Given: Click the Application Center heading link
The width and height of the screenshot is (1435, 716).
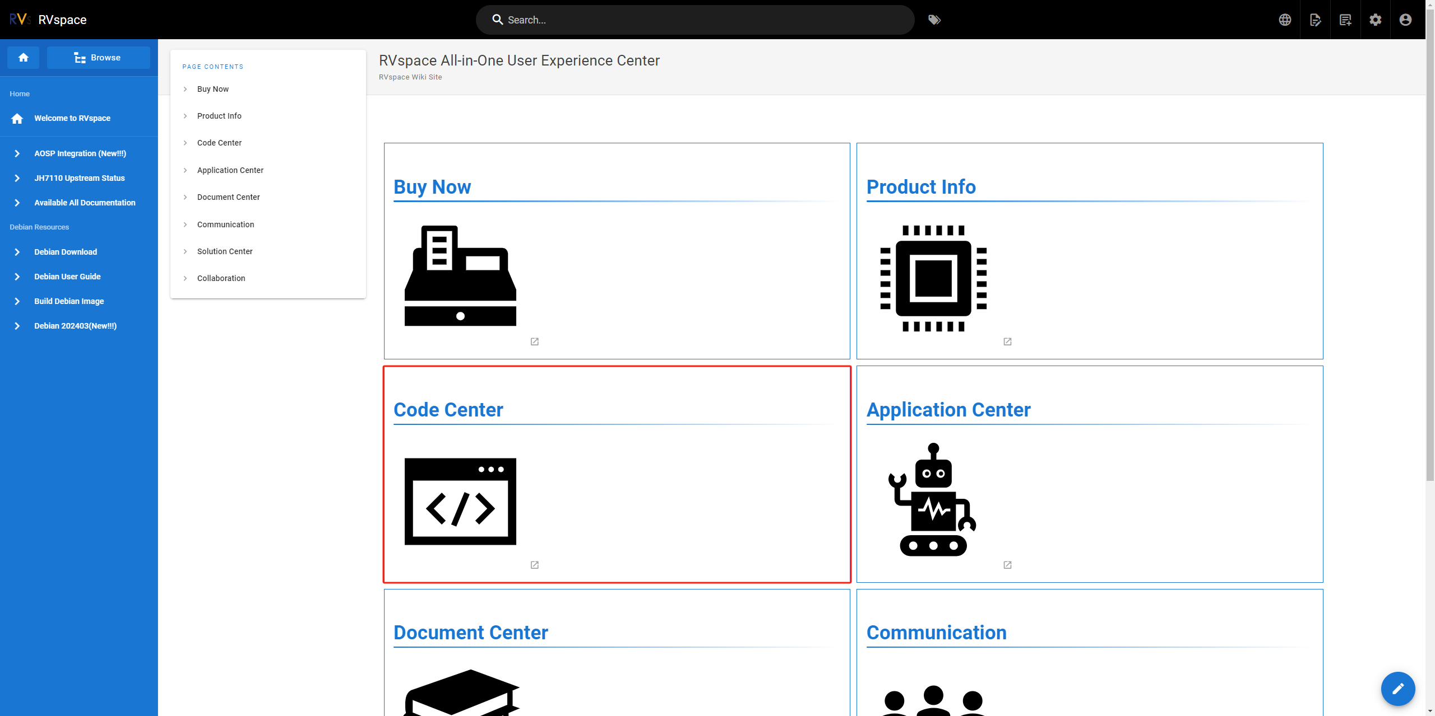Looking at the screenshot, I should point(948,410).
